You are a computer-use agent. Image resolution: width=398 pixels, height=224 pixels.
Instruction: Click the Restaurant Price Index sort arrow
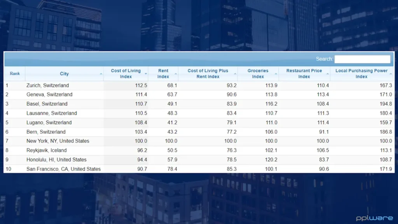tap(328, 74)
